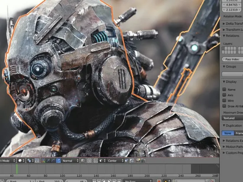Toggle align rotation with snapping target icon
This screenshot has height=182, width=243.
[x=127, y=161]
